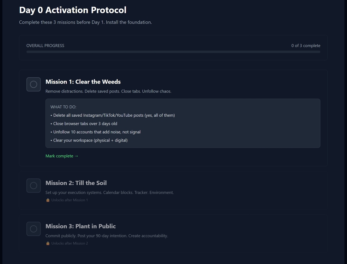Select the Mission 1: Clear the Weeds heading
The width and height of the screenshot is (347, 264).
[83, 82]
